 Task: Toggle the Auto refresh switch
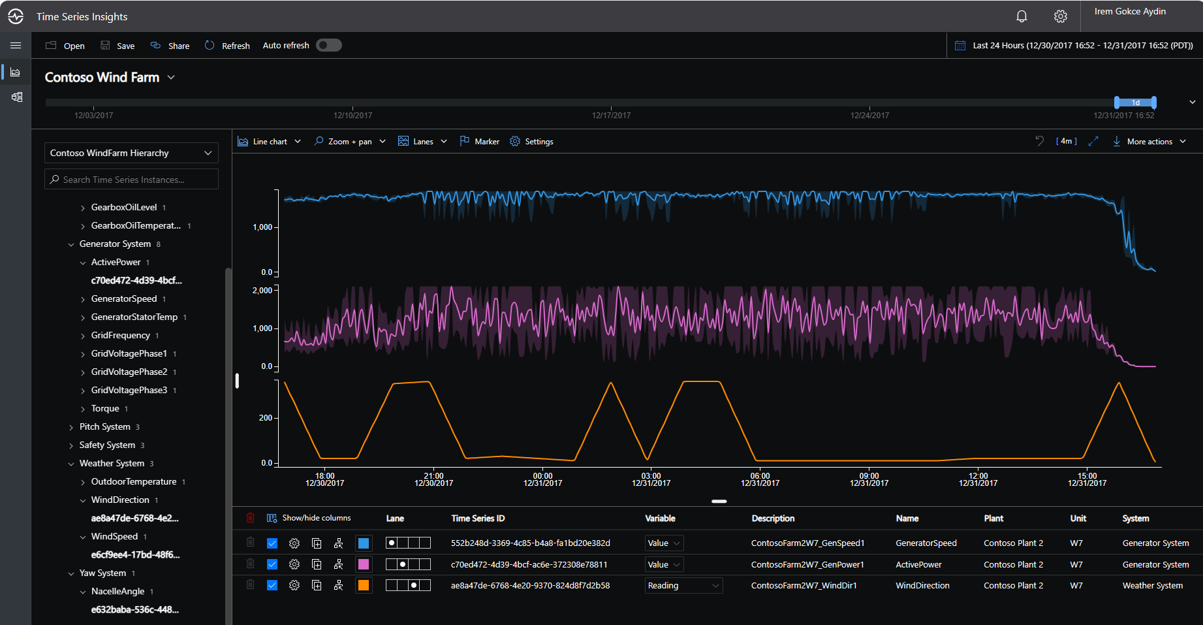pos(328,45)
